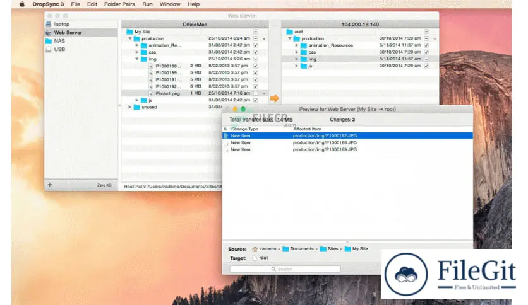528x305 pixels.
Task: Select the New Item row for P1000192.JPG
Action: 347,135
